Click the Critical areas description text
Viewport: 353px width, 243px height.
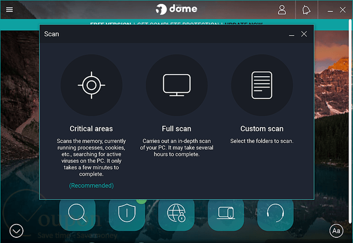(91, 157)
